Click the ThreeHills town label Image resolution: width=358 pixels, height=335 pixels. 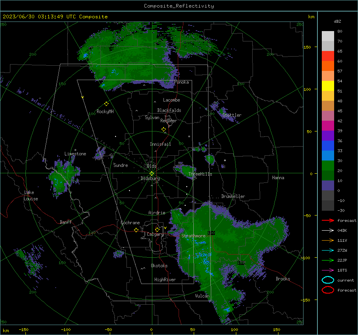click(200, 174)
